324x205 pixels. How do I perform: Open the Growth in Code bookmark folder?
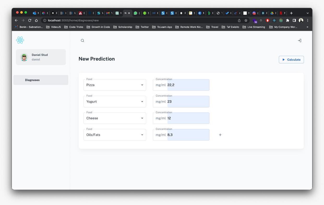[x=98, y=27]
